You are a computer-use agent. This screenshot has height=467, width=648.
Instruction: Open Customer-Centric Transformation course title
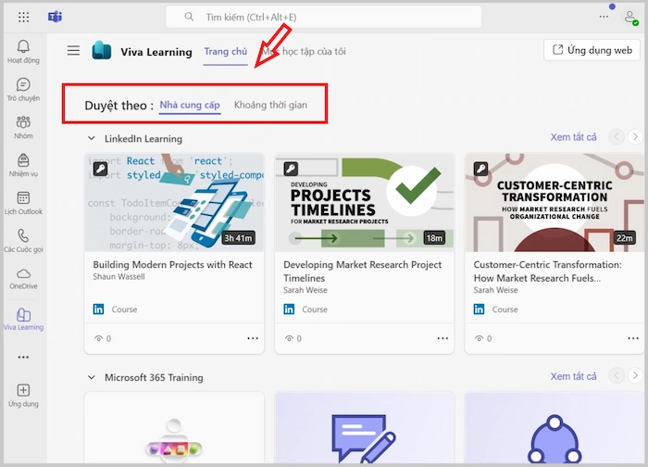[x=548, y=271]
